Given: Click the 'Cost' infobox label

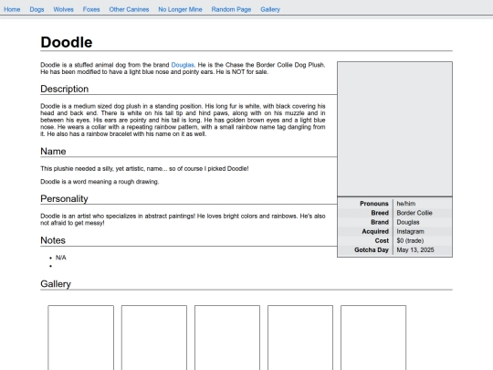Looking at the screenshot, I should 382,240.
